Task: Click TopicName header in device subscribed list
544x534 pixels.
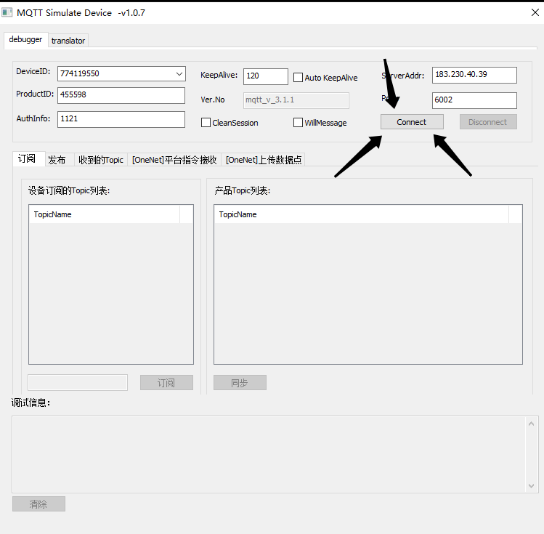Action: pyautogui.click(x=104, y=214)
